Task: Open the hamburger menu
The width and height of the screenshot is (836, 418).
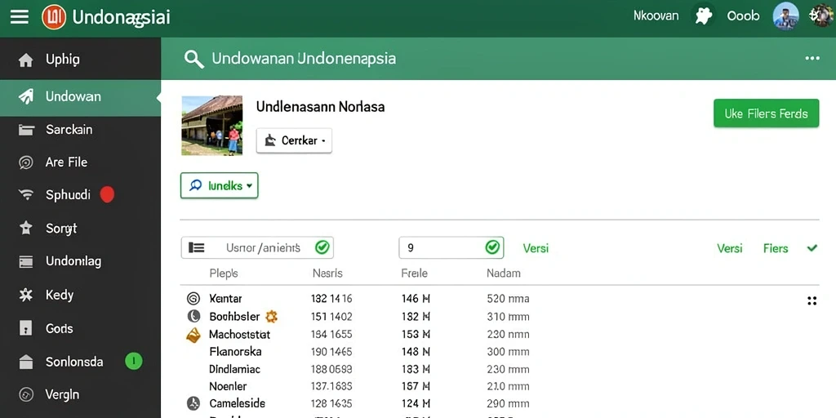Action: pyautogui.click(x=20, y=17)
